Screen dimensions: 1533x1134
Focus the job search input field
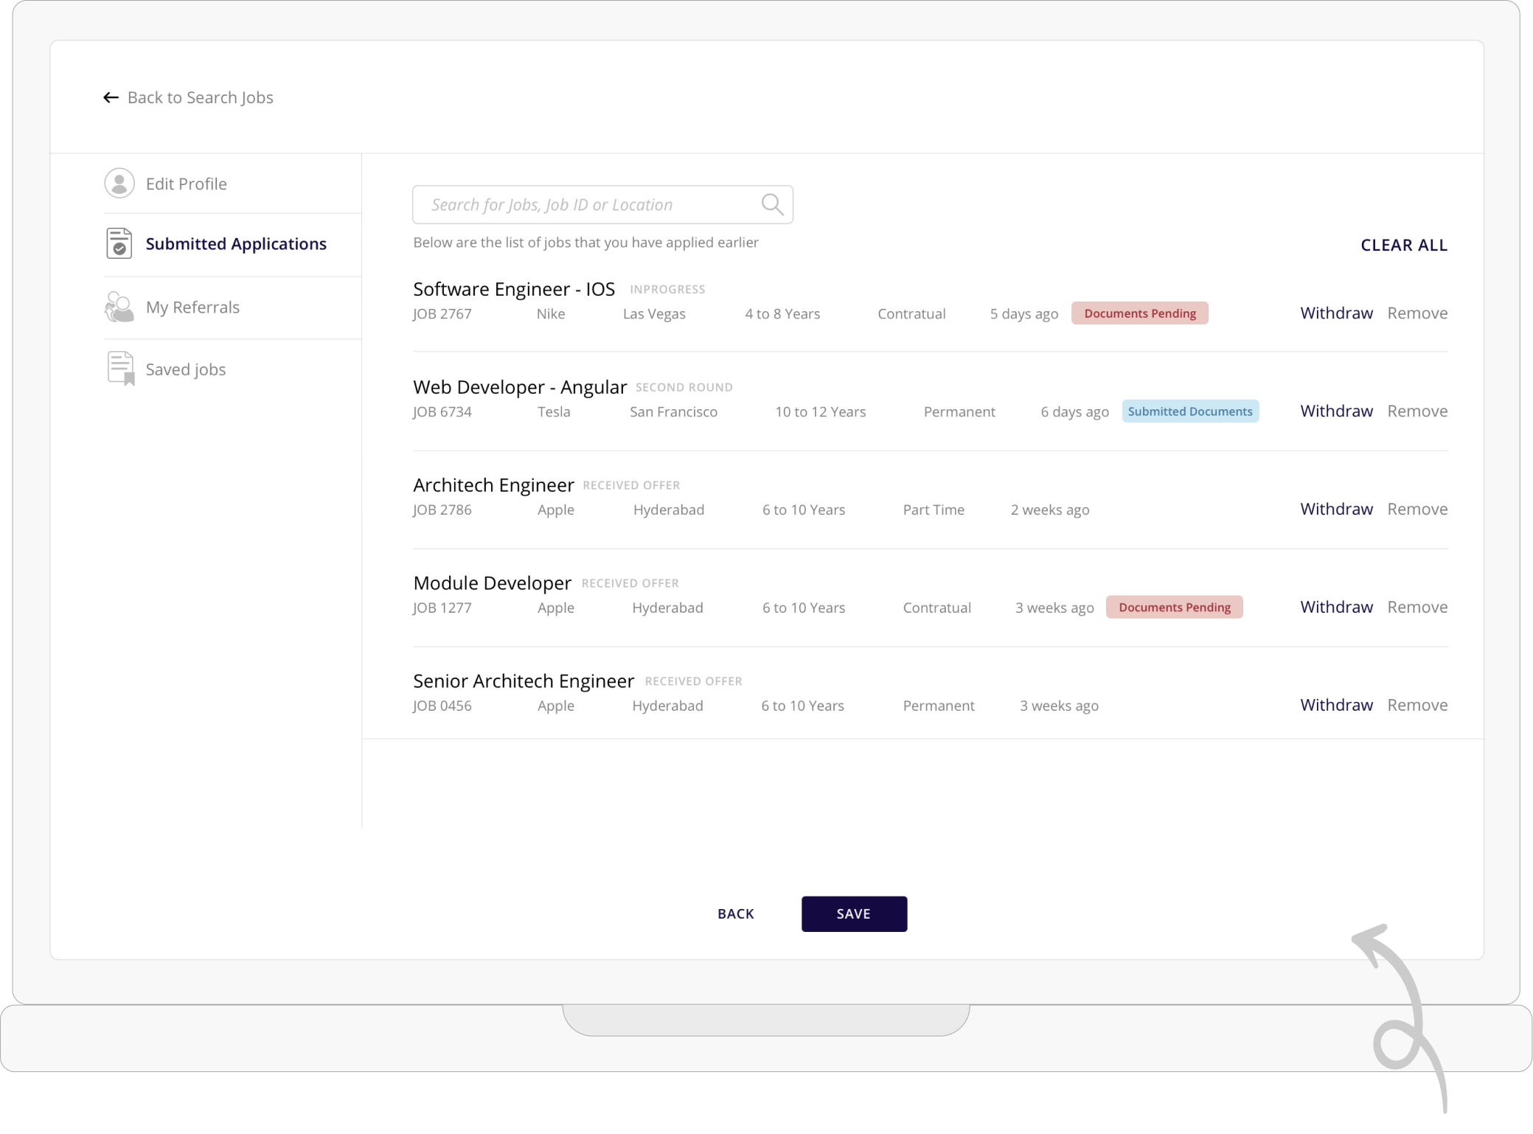590,204
